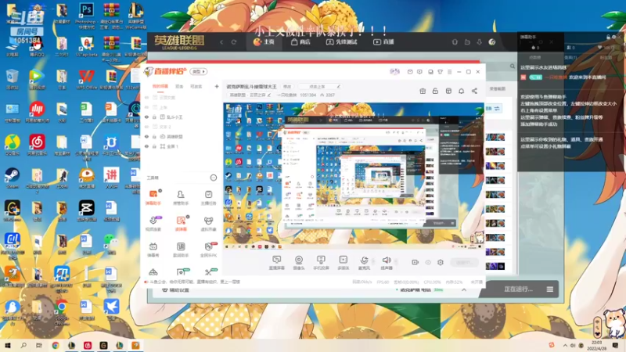The image size is (626, 352).
Task: Open Photoshop shortcut on the desktop
Action: tap(86, 14)
